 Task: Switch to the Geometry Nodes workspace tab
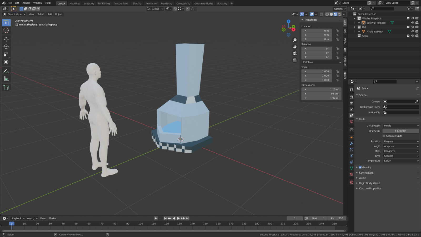(x=204, y=3)
